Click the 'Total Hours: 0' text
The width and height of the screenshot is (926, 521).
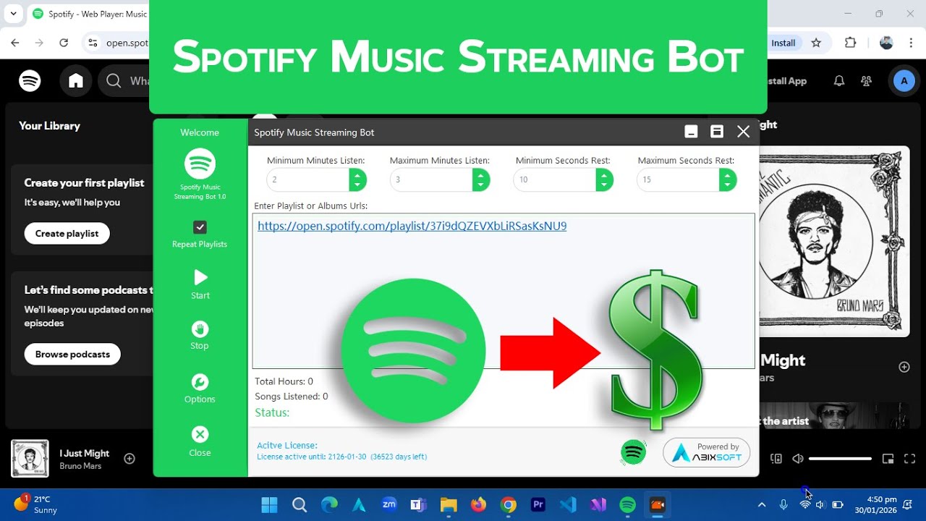[x=284, y=381]
